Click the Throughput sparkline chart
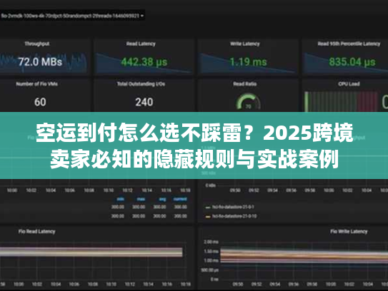This screenshot has height=291, width=388. click(x=44, y=63)
